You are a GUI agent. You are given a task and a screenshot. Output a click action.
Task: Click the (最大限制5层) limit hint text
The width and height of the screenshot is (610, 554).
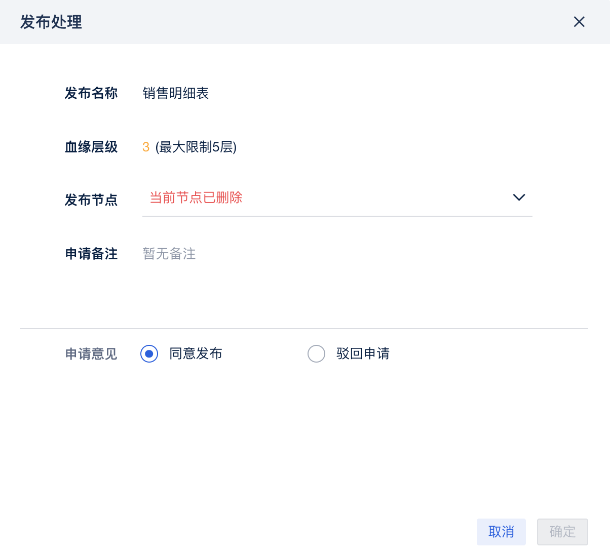(196, 147)
